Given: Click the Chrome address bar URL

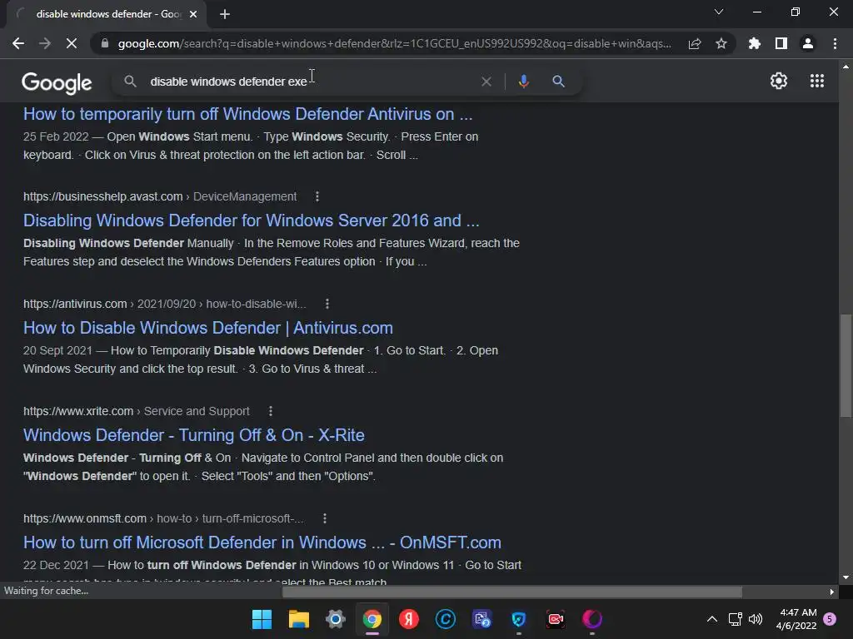Looking at the screenshot, I should click(x=394, y=43).
